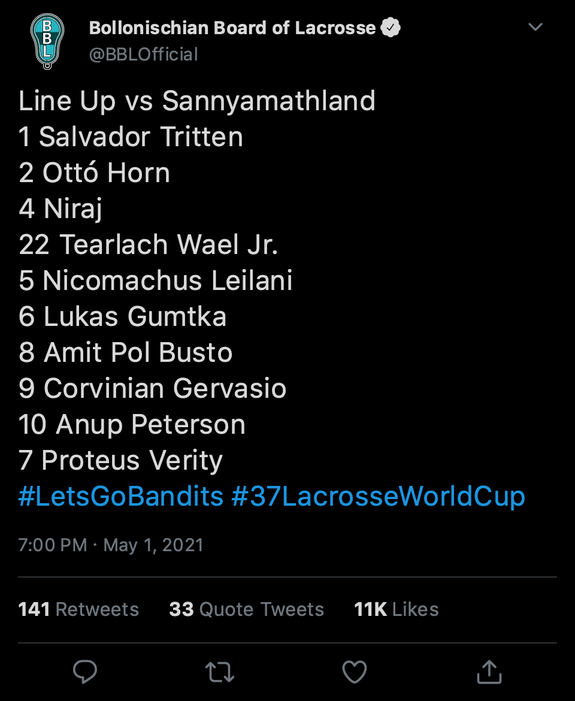Viewport: 575px width, 701px height.
Task: View the 11K Likes list
Action: [396, 609]
